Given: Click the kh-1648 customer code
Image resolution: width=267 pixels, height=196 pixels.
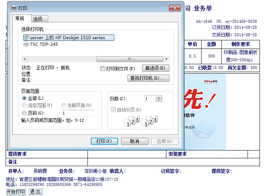Looking at the screenshot, I should tap(204, 21).
